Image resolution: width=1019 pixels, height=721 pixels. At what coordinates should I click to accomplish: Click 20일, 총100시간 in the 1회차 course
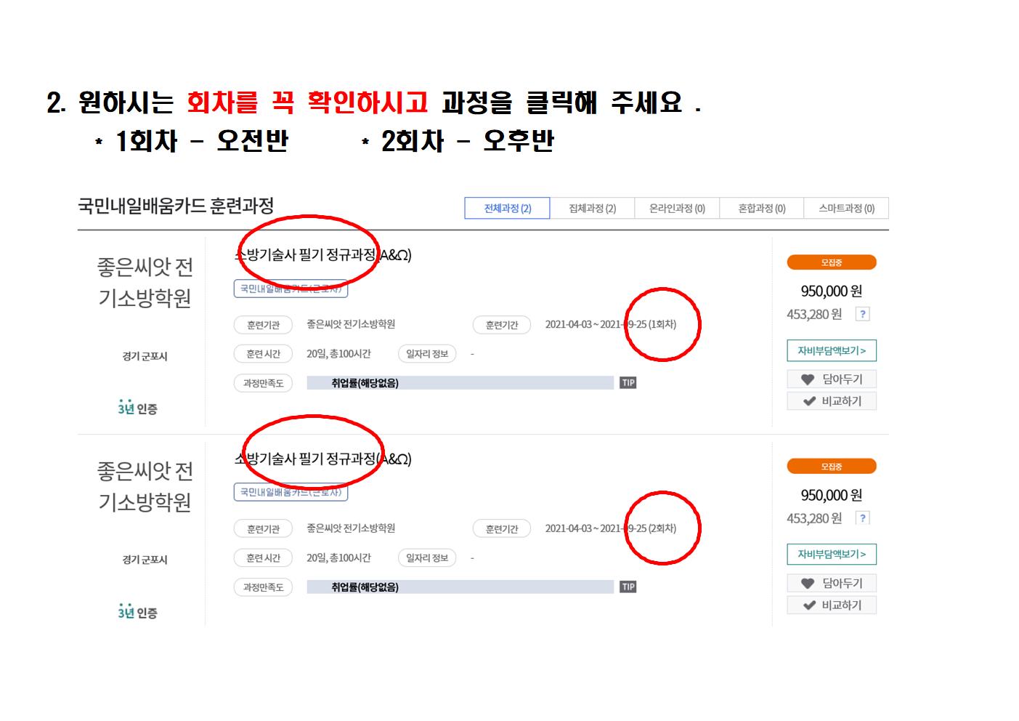[338, 354]
